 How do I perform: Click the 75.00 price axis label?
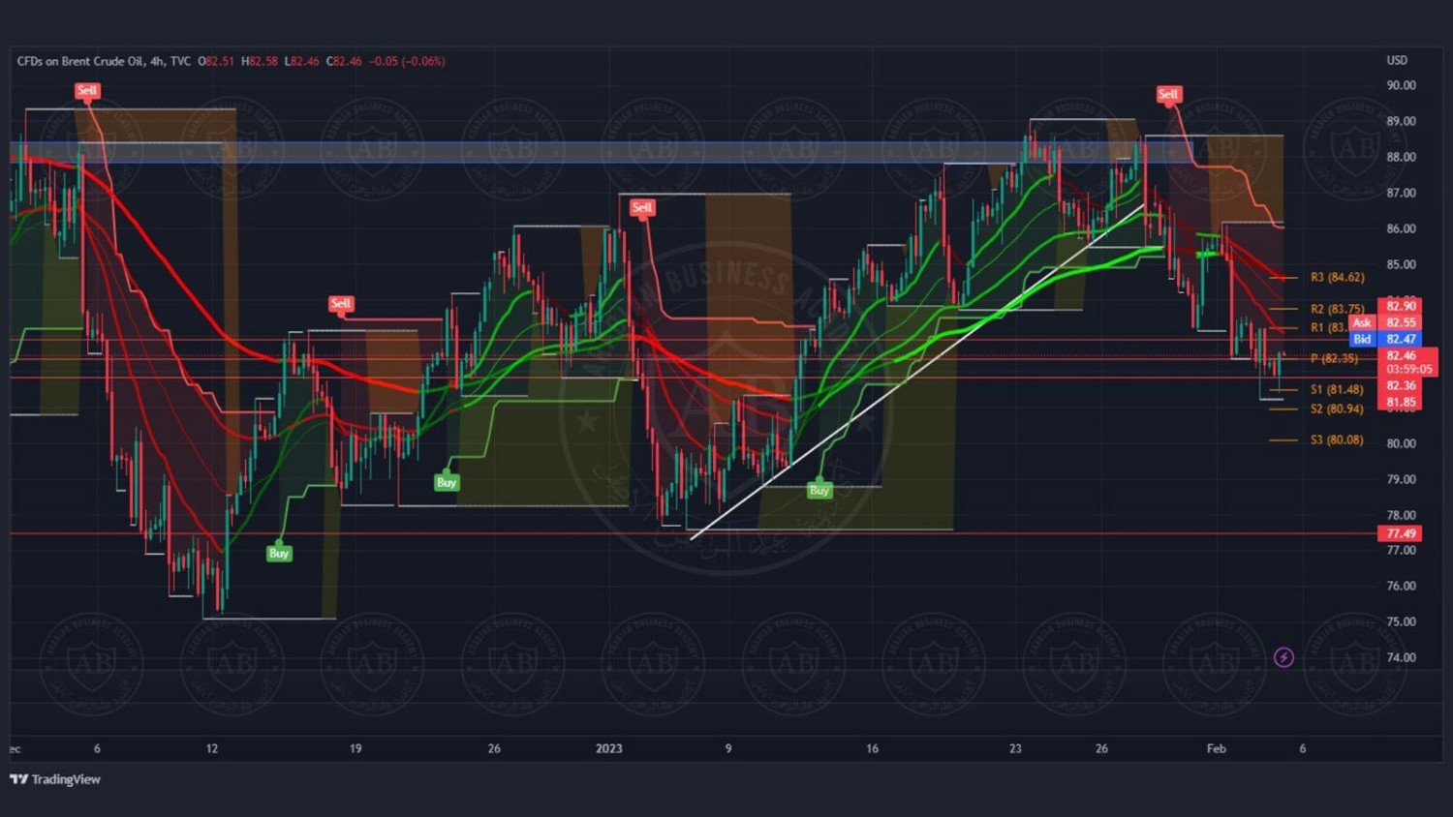[1401, 621]
